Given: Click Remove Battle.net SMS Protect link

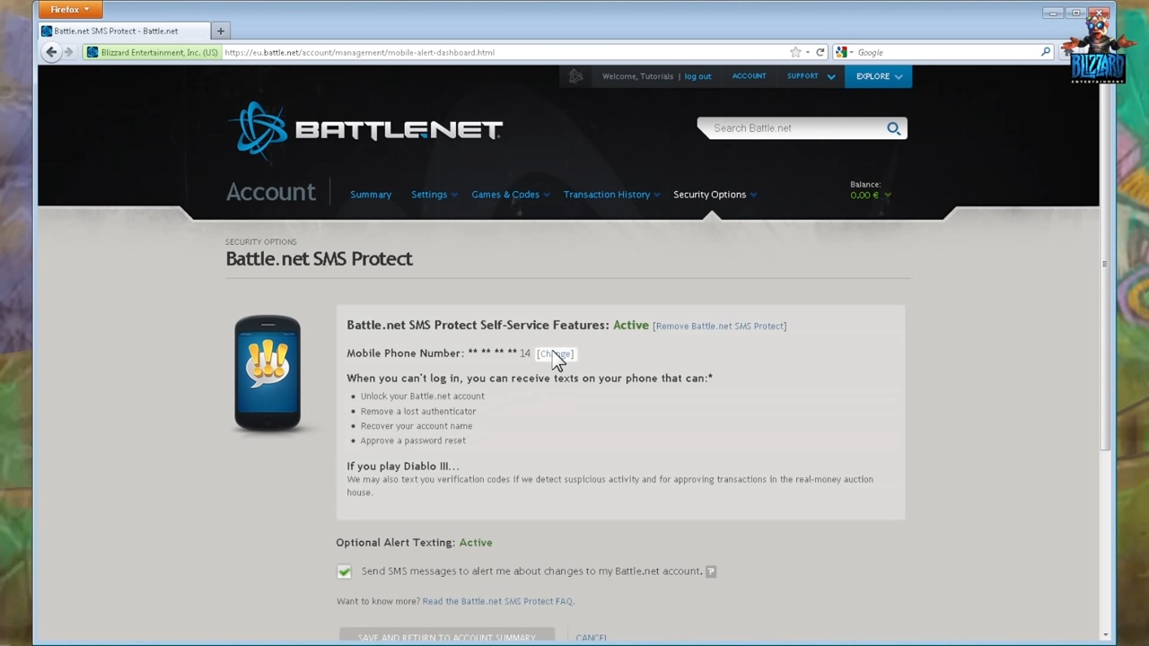Looking at the screenshot, I should [720, 327].
